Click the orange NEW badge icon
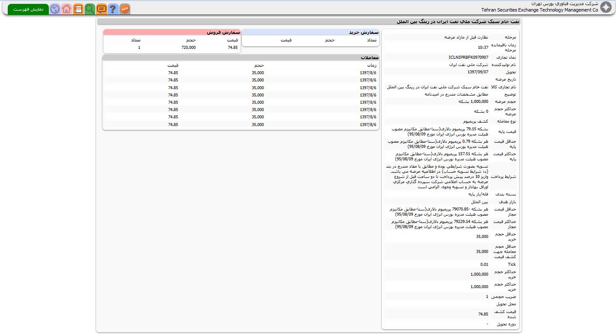The height and width of the screenshot is (334, 616). pos(125,9)
